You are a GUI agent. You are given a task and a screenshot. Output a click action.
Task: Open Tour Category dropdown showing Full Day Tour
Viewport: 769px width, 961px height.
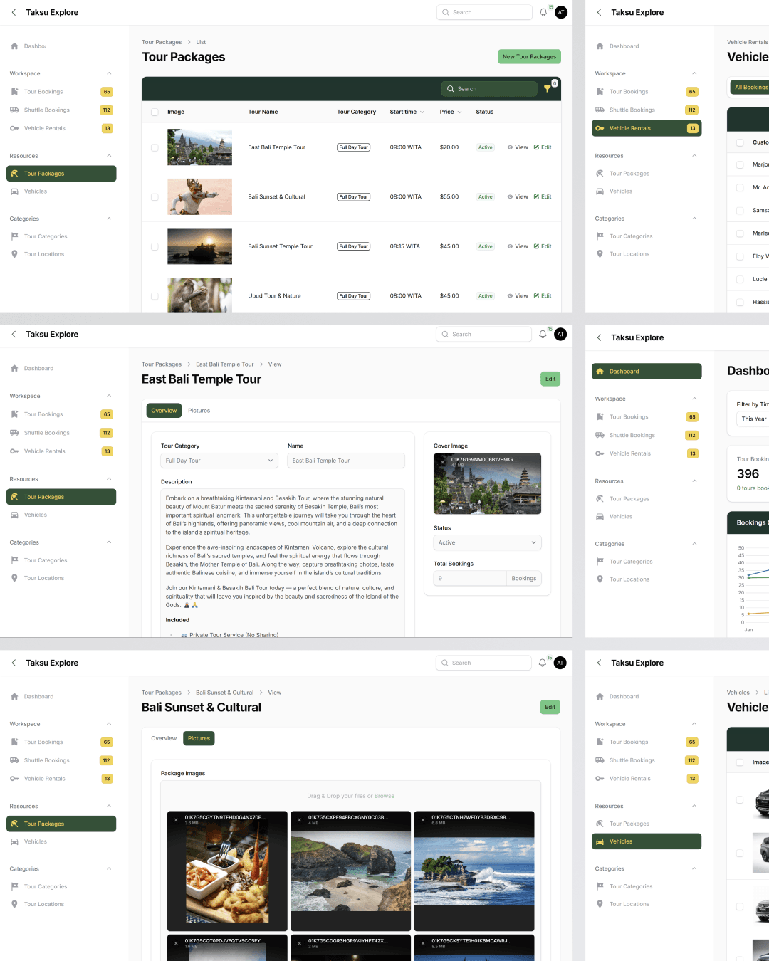(x=219, y=461)
